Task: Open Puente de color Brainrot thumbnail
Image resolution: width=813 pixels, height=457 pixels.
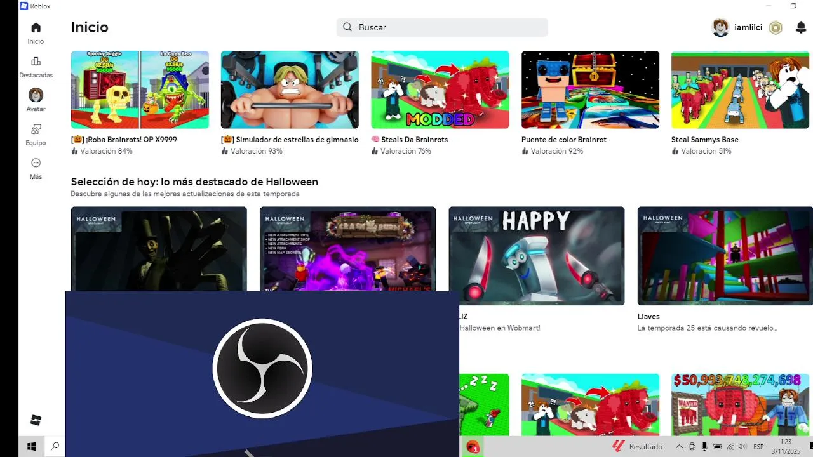Action: [590, 89]
